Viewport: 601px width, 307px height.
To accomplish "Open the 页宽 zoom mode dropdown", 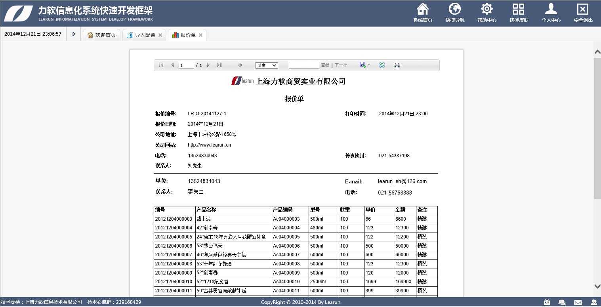I will 267,65.
